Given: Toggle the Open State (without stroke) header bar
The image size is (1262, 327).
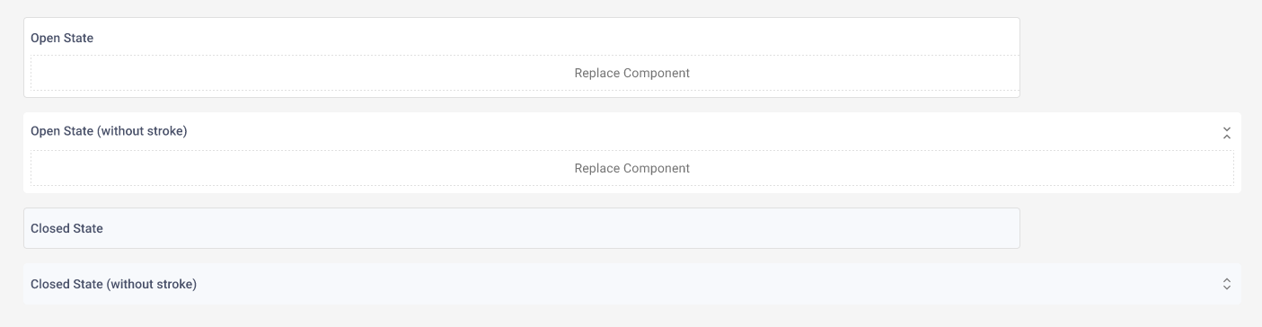Looking at the screenshot, I should [x=632, y=131].
